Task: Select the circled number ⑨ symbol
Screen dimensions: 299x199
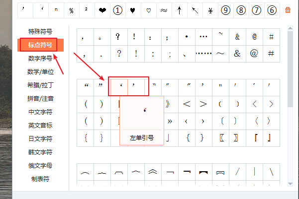Action: click(226, 10)
